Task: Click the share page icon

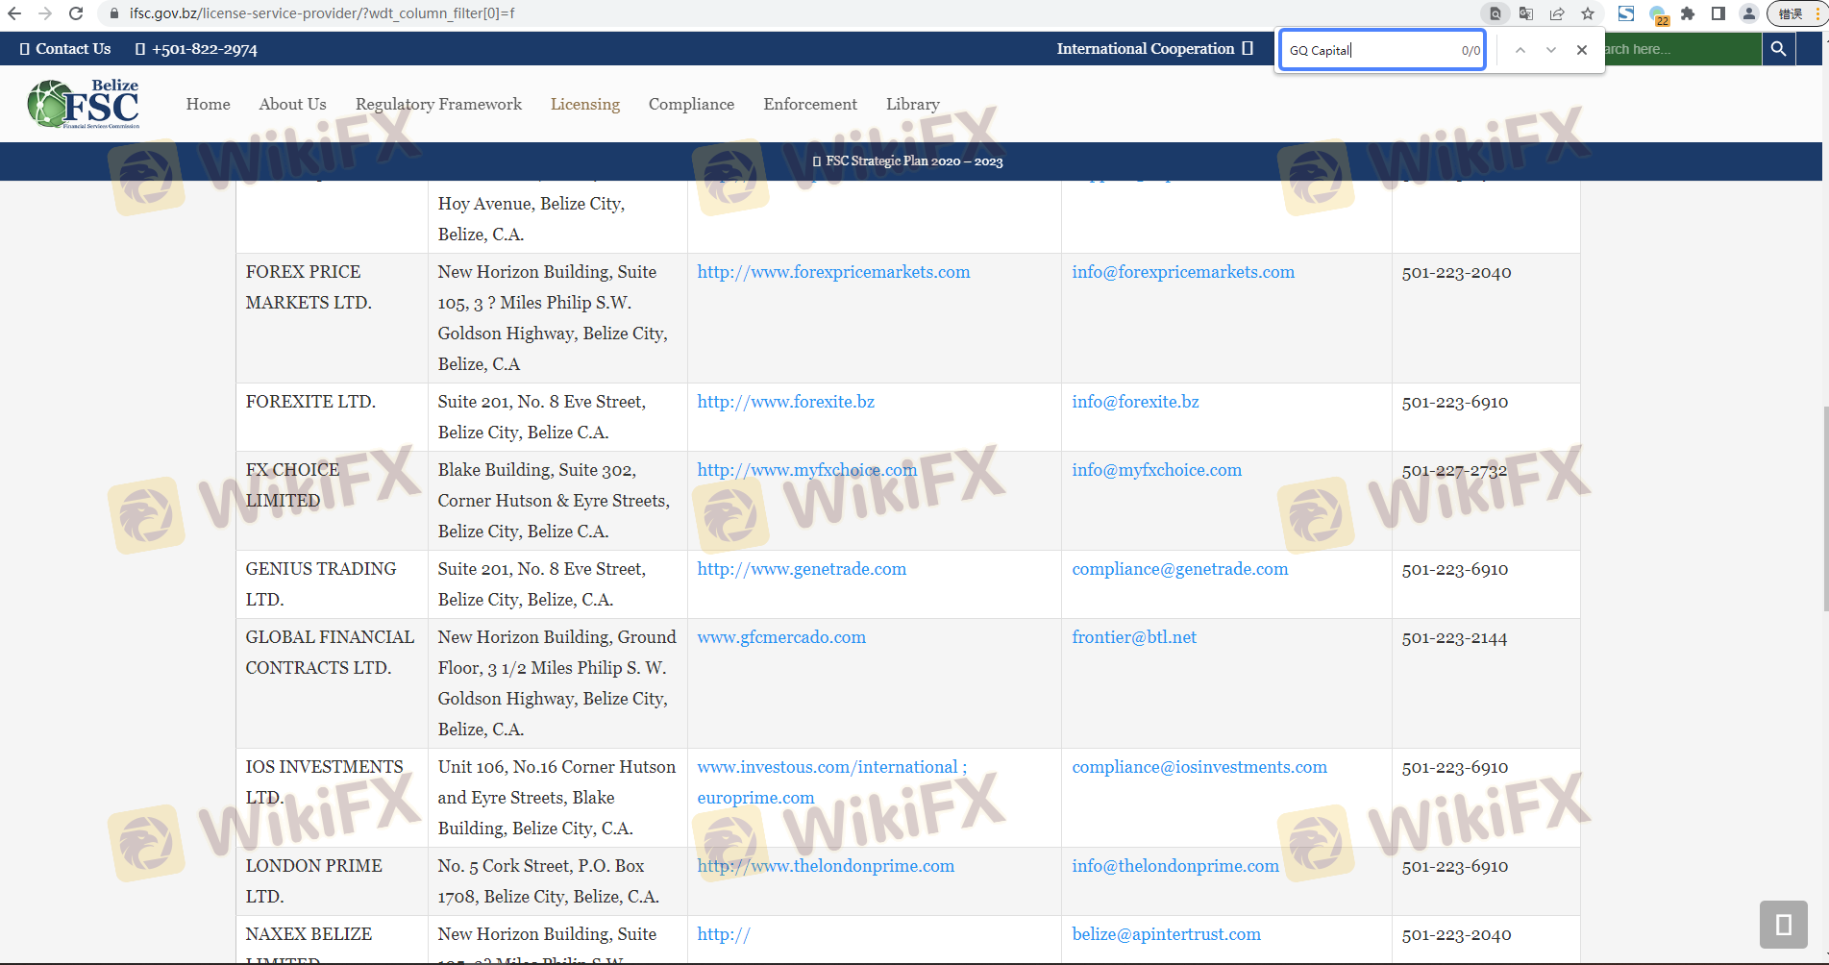Action: tap(1557, 13)
